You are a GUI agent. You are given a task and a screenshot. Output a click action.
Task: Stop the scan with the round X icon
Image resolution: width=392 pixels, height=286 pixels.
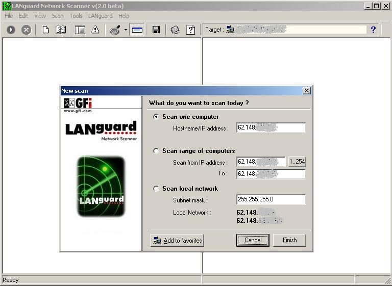tap(26, 30)
